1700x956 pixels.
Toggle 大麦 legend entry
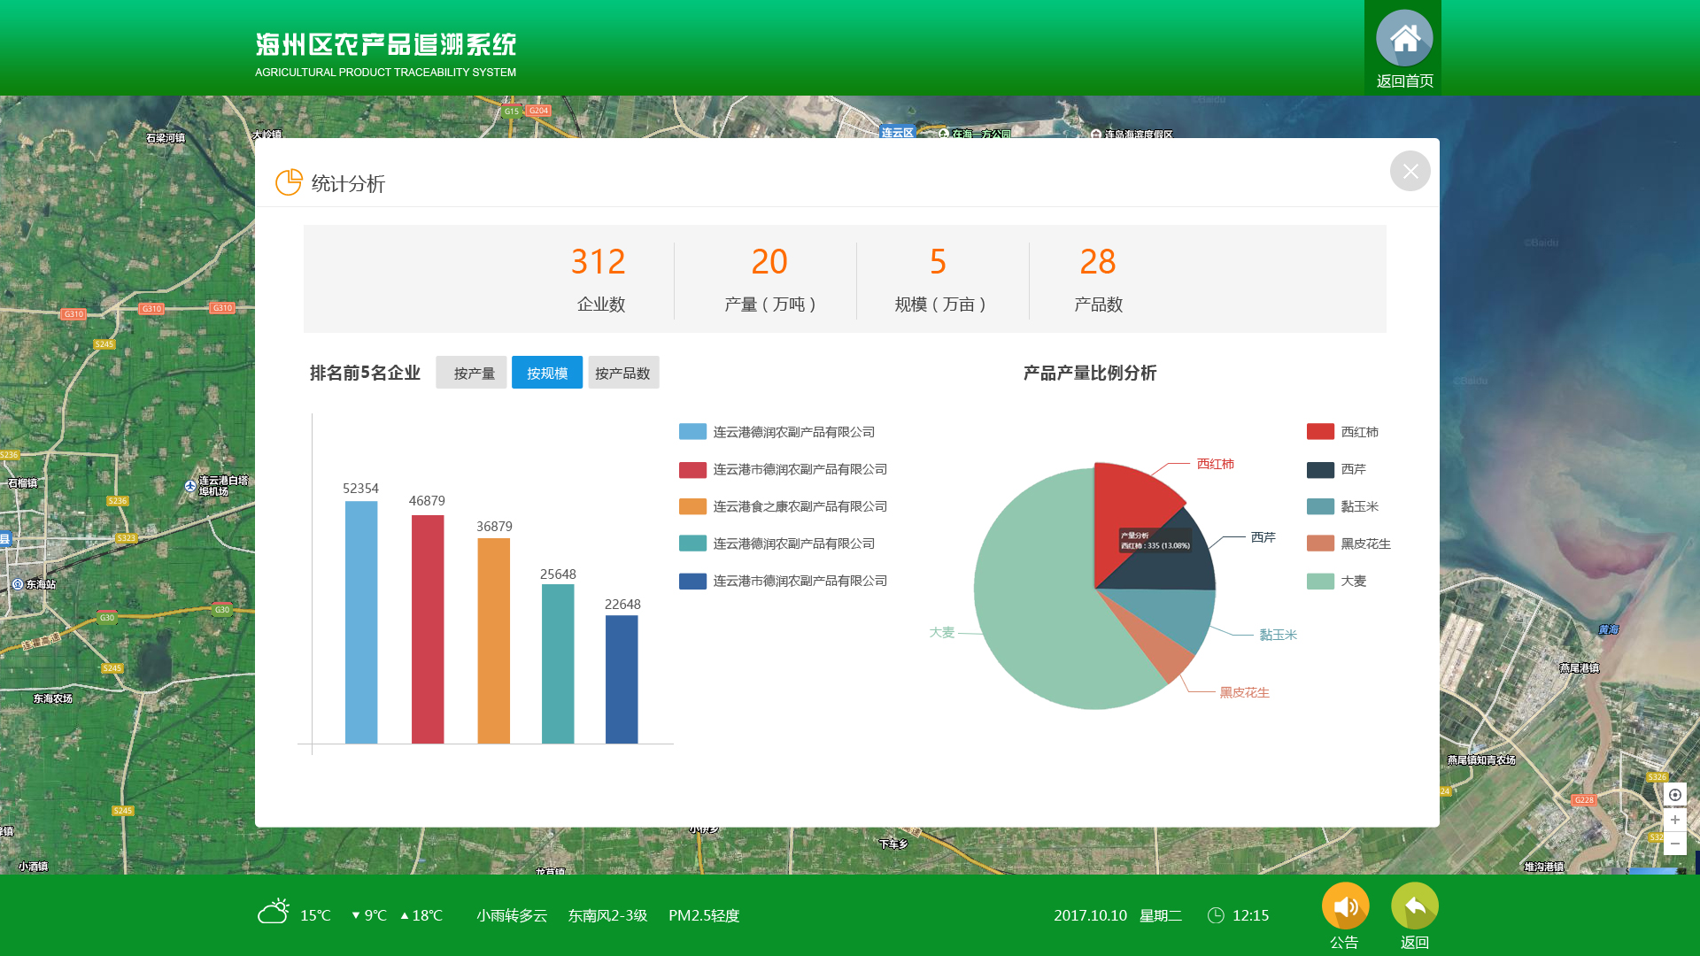coord(1320,581)
